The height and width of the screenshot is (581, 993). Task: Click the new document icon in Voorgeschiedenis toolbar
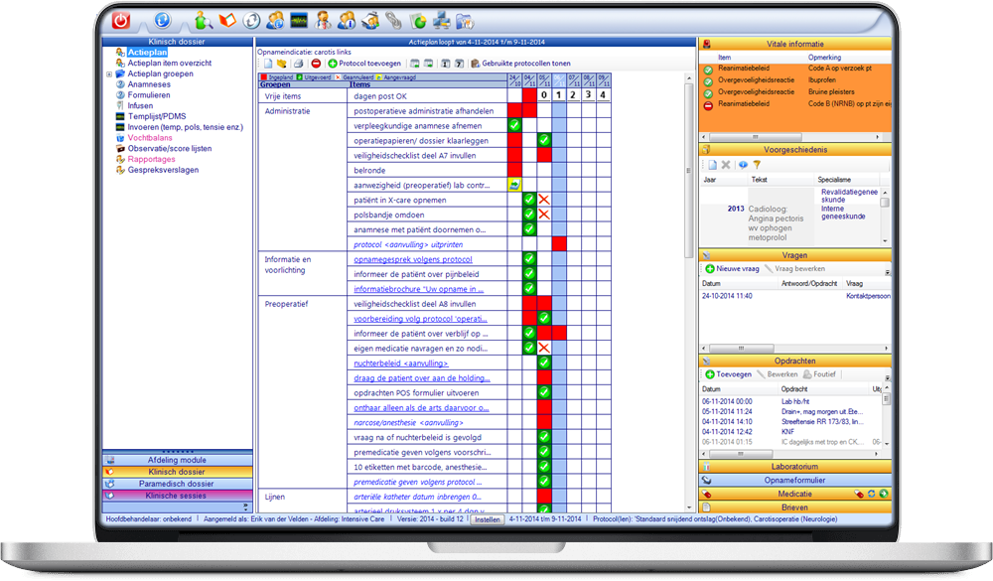click(712, 165)
